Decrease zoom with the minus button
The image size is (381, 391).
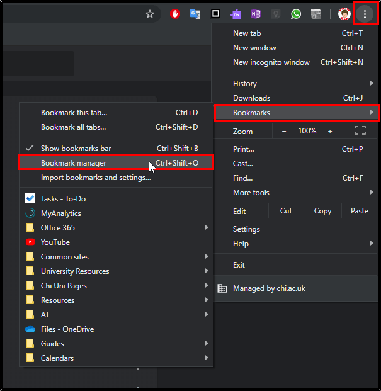point(284,131)
